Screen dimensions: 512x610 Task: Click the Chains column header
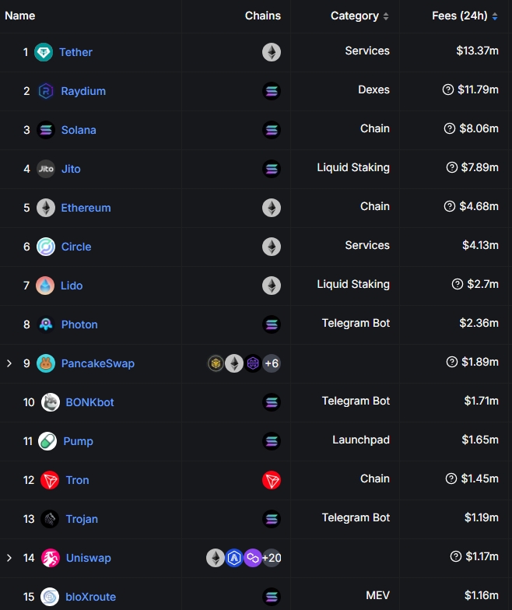coord(263,16)
